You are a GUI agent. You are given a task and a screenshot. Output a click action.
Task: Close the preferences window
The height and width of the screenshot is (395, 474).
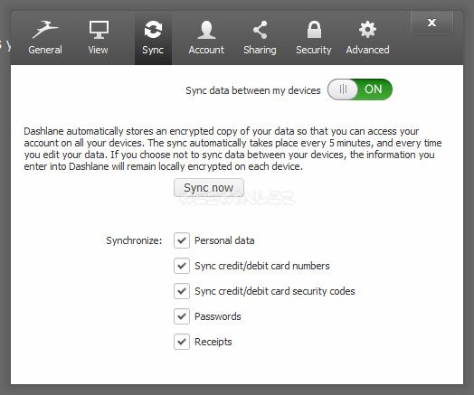pos(432,23)
